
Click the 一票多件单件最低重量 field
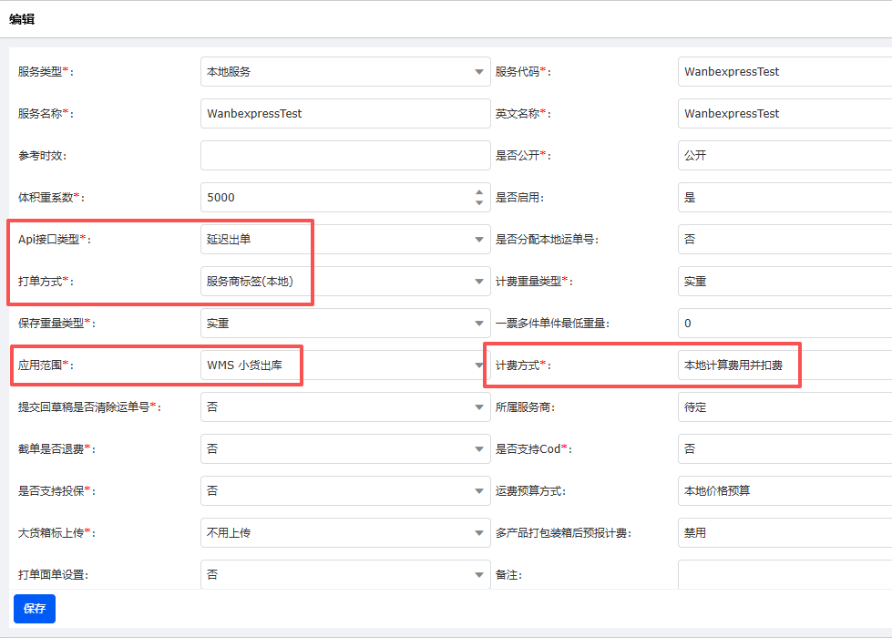tap(784, 324)
